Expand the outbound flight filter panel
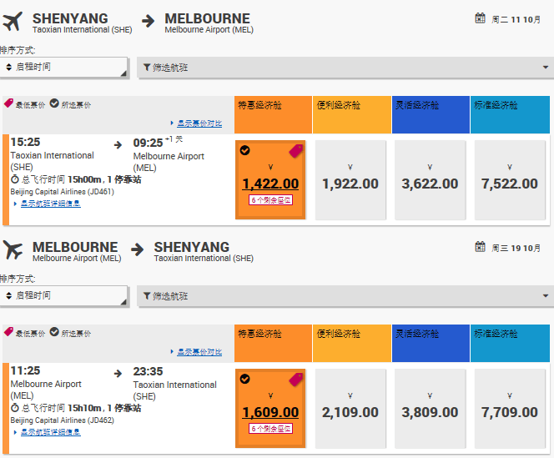Screen dimensions: 554x458 click(345, 68)
